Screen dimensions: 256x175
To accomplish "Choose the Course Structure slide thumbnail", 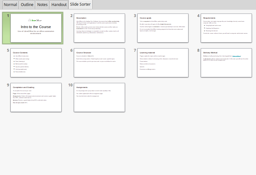I will (99, 63).
